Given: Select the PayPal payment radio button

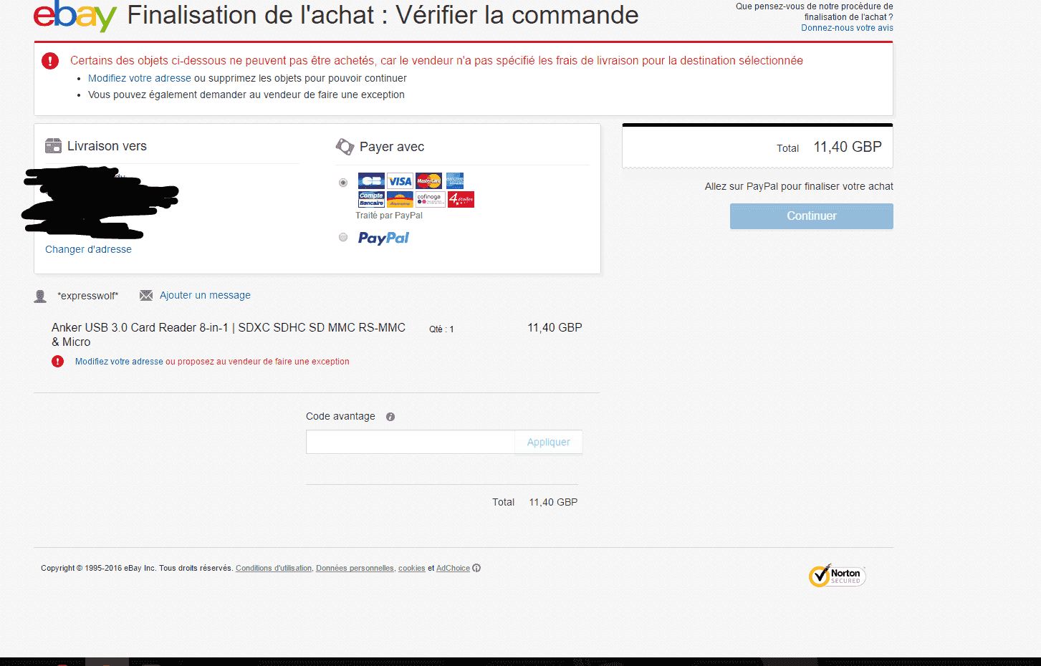Looking at the screenshot, I should 343,237.
